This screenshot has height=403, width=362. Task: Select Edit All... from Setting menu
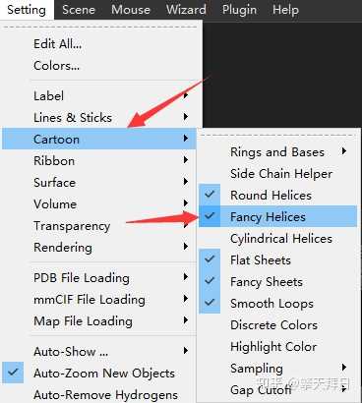point(99,44)
